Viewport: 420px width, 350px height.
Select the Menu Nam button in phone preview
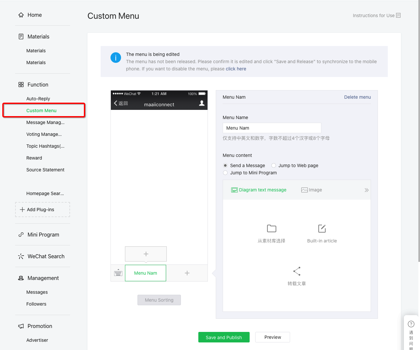click(145, 273)
